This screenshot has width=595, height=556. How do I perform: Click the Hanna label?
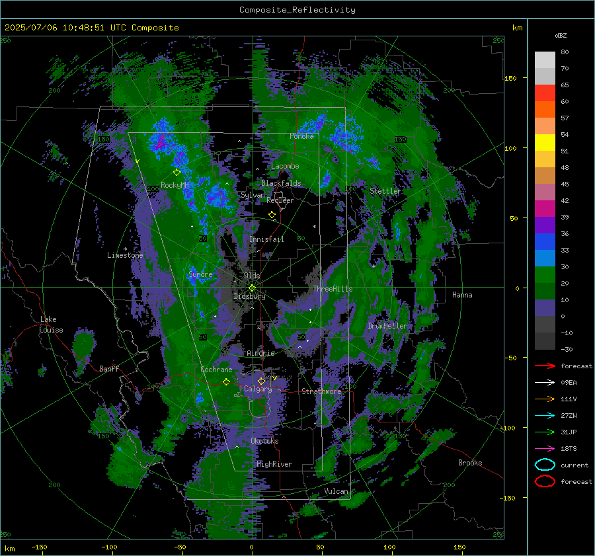462,295
